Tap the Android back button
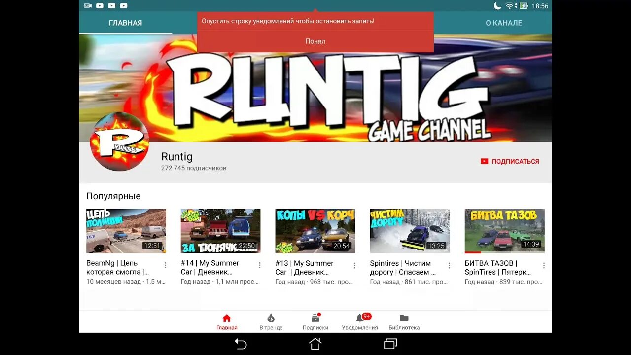This screenshot has width=631, height=355. coord(241,344)
